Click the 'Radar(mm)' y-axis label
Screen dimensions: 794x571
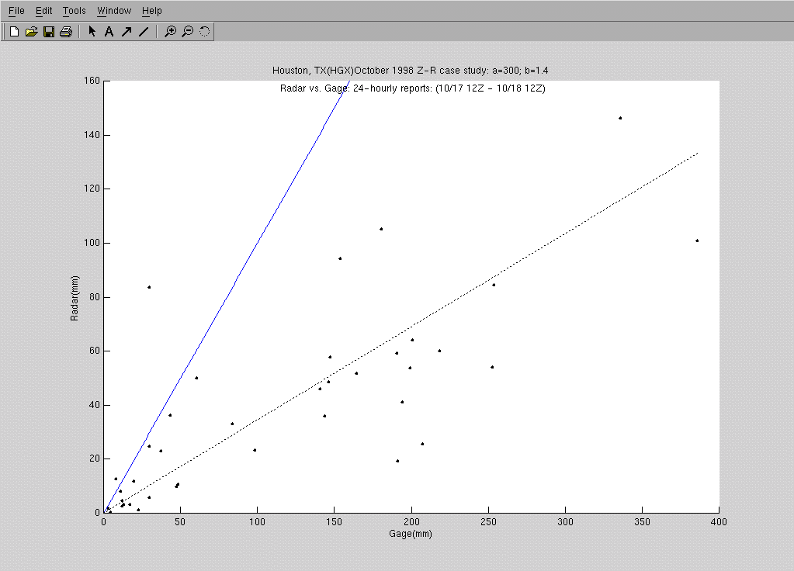click(x=75, y=298)
